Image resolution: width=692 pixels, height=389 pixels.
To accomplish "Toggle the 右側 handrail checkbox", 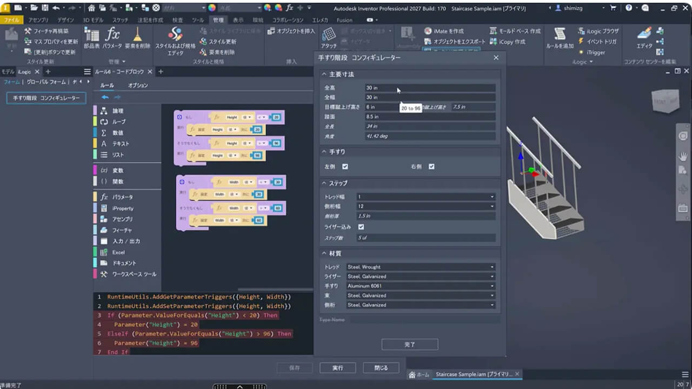I will [431, 166].
